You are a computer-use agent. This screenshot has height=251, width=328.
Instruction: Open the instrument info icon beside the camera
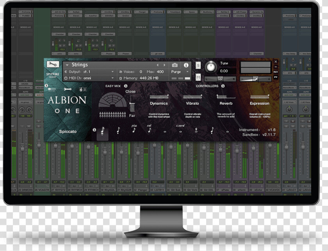[186, 65]
